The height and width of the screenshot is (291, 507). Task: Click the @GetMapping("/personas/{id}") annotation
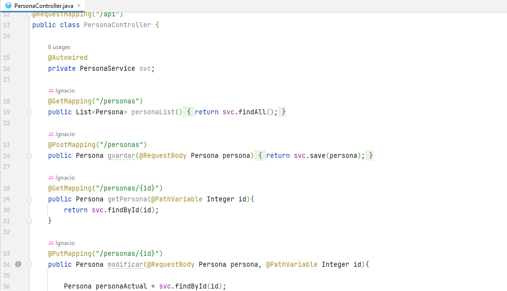105,188
